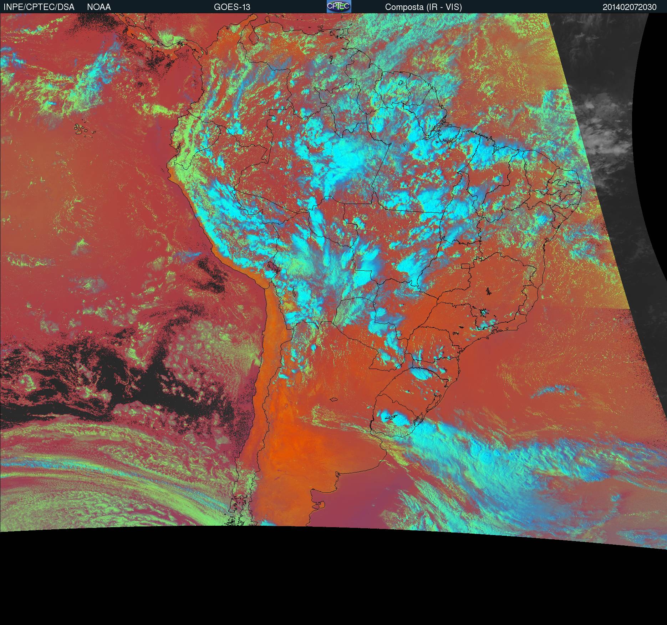The height and width of the screenshot is (625, 667).
Task: Click the NOAA label in the header
Action: pos(99,7)
